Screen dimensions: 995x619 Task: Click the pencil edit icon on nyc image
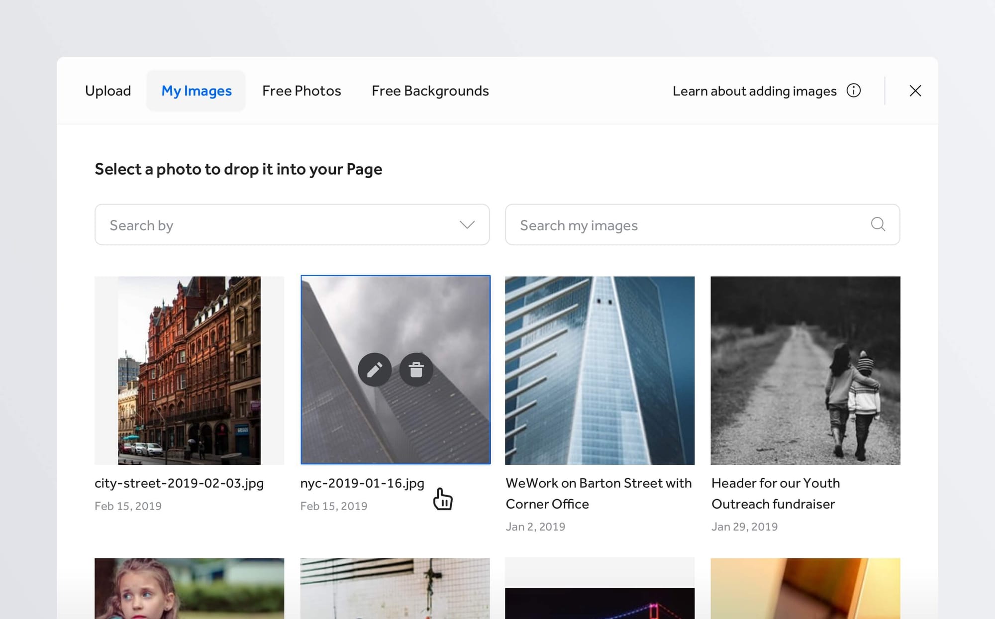(375, 370)
